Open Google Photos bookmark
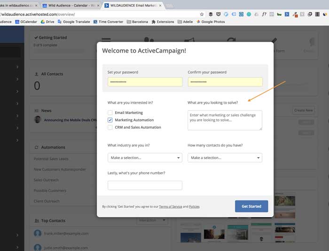The width and height of the screenshot is (329, 251). [x=211, y=22]
